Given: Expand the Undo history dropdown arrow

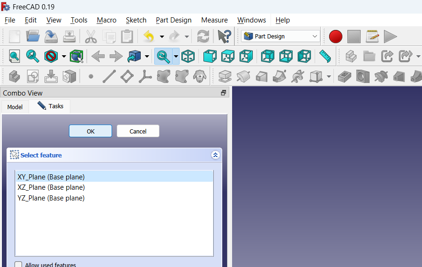Looking at the screenshot, I should tap(162, 37).
